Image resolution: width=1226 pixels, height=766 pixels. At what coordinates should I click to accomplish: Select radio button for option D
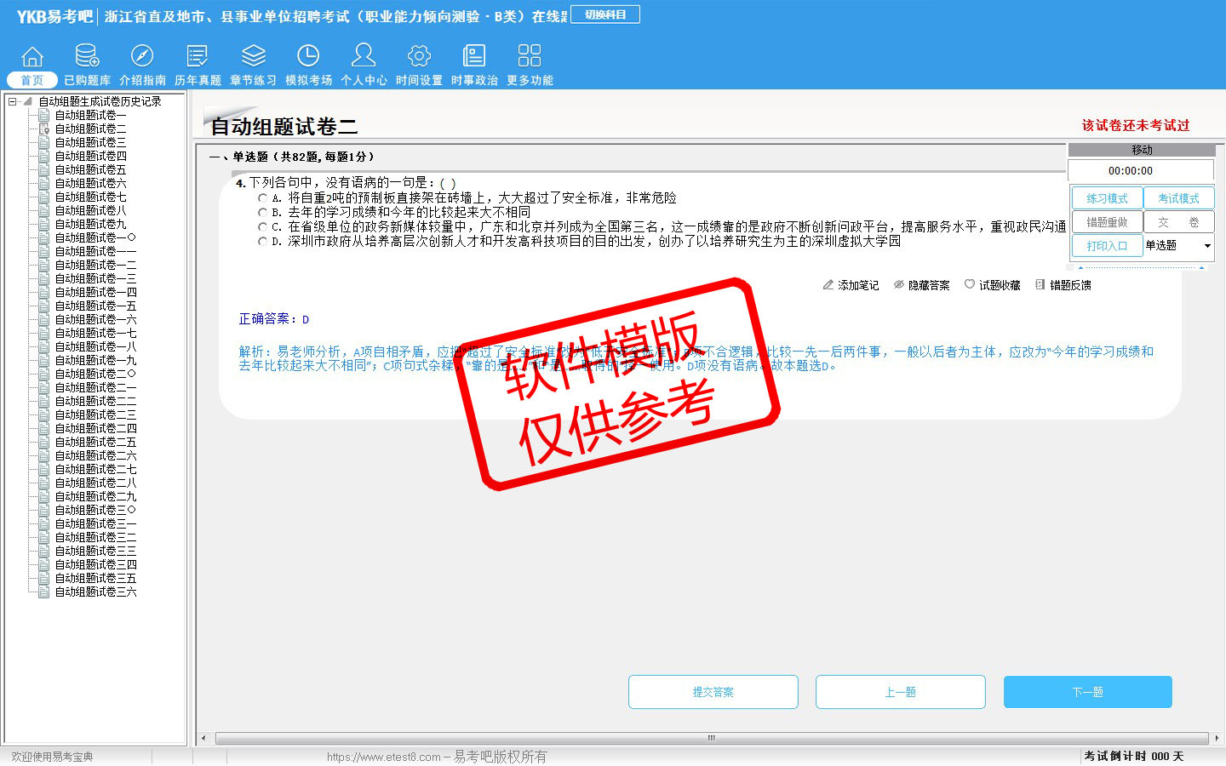263,242
